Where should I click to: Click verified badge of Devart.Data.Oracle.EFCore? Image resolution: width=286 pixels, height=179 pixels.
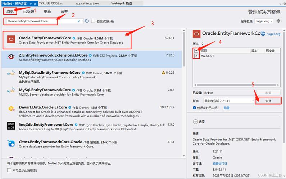tap(70, 107)
